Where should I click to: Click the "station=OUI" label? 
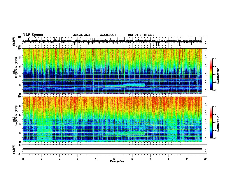[x=108, y=35]
